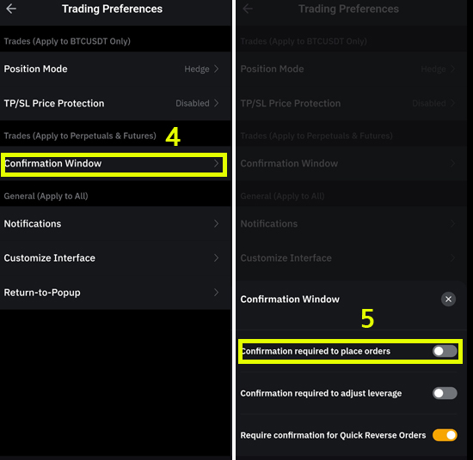Click the chevron on the Notifications row
Image resolution: width=473 pixels, height=460 pixels.
coord(216,224)
